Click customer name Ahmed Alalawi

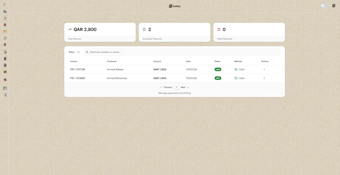click(115, 69)
